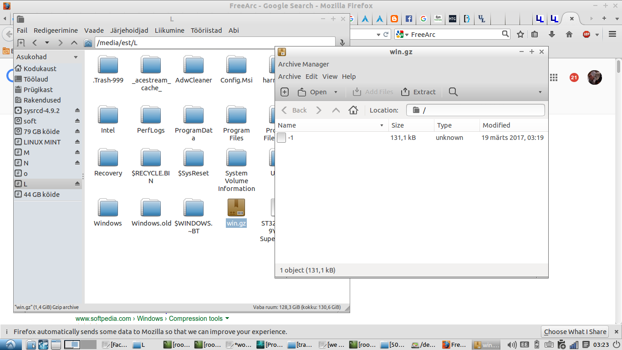This screenshot has height=350, width=622.
Task: Open the Asukohad sidebar dropdown
Action: pyautogui.click(x=76, y=57)
